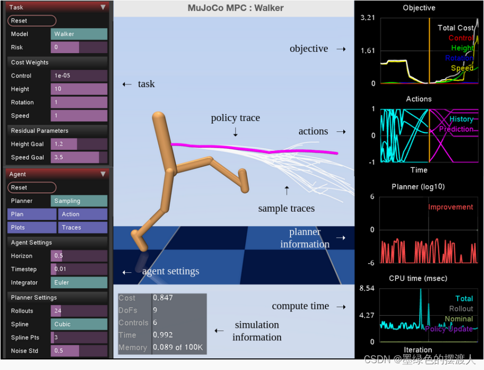Click the Time value 0.992
The width and height of the screenshot is (484, 370).
163,335
